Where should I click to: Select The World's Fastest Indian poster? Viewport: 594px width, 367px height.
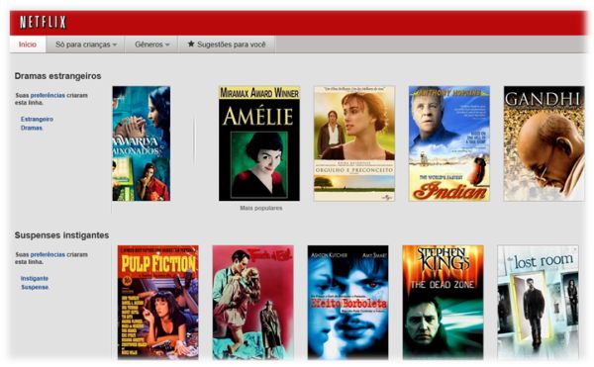(449, 143)
